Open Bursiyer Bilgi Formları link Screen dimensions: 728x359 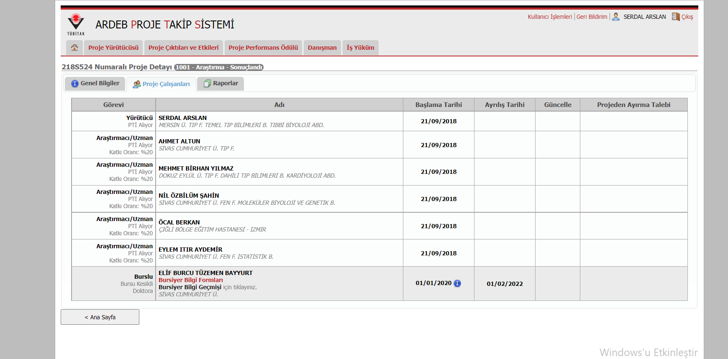[x=191, y=280]
